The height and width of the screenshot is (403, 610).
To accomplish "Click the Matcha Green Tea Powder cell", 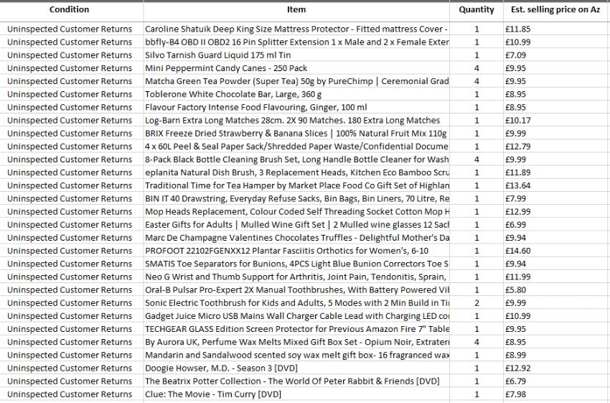I will (296, 81).
